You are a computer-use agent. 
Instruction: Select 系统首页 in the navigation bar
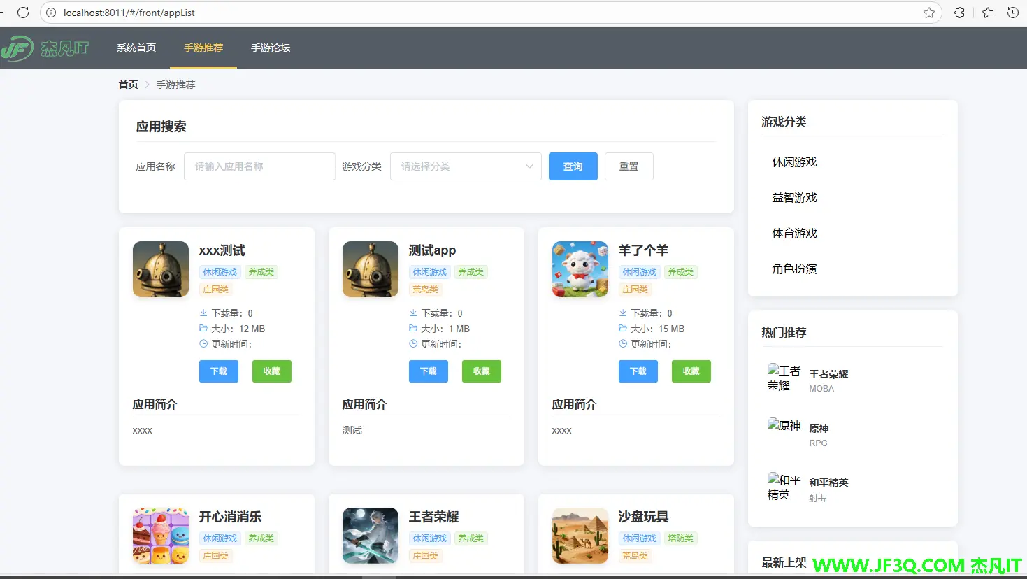pos(136,48)
